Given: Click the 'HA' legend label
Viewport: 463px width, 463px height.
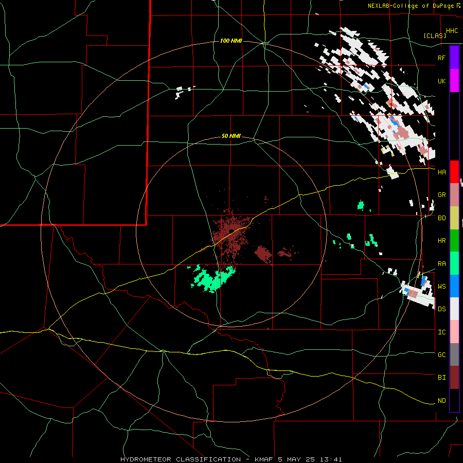Looking at the screenshot, I should 441,172.
